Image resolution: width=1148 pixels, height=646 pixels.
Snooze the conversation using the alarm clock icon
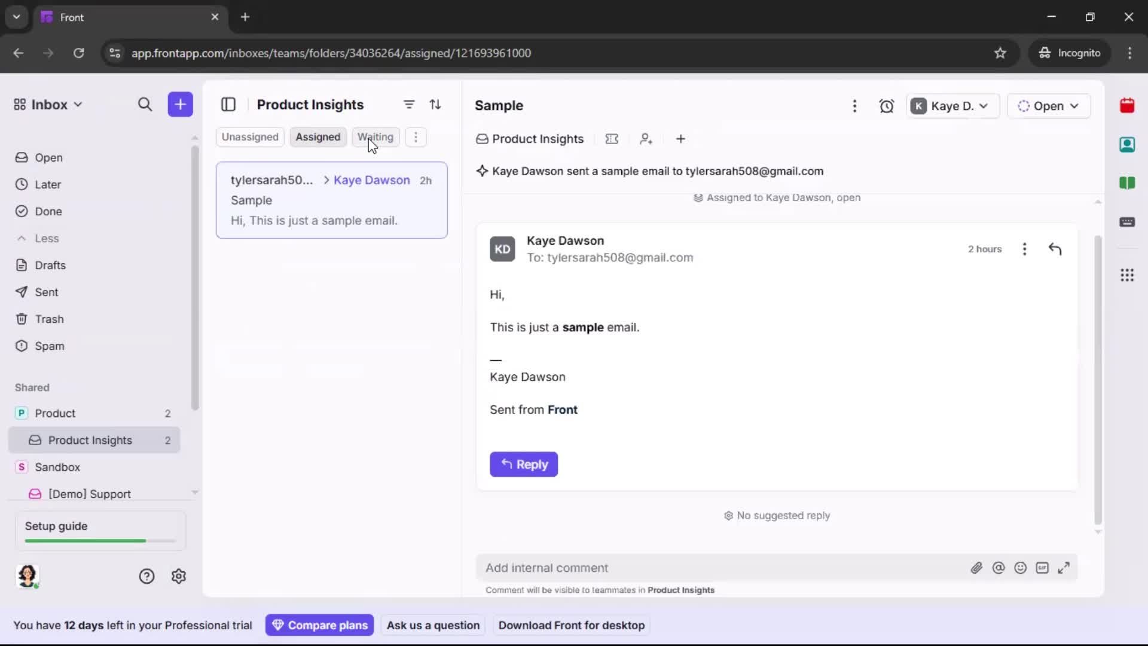tap(887, 106)
